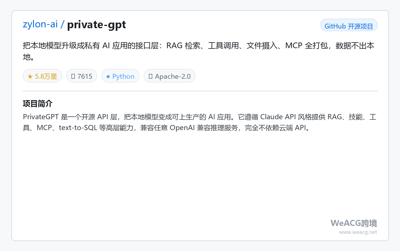
Task: Click the Python language pill
Action: (x=120, y=76)
